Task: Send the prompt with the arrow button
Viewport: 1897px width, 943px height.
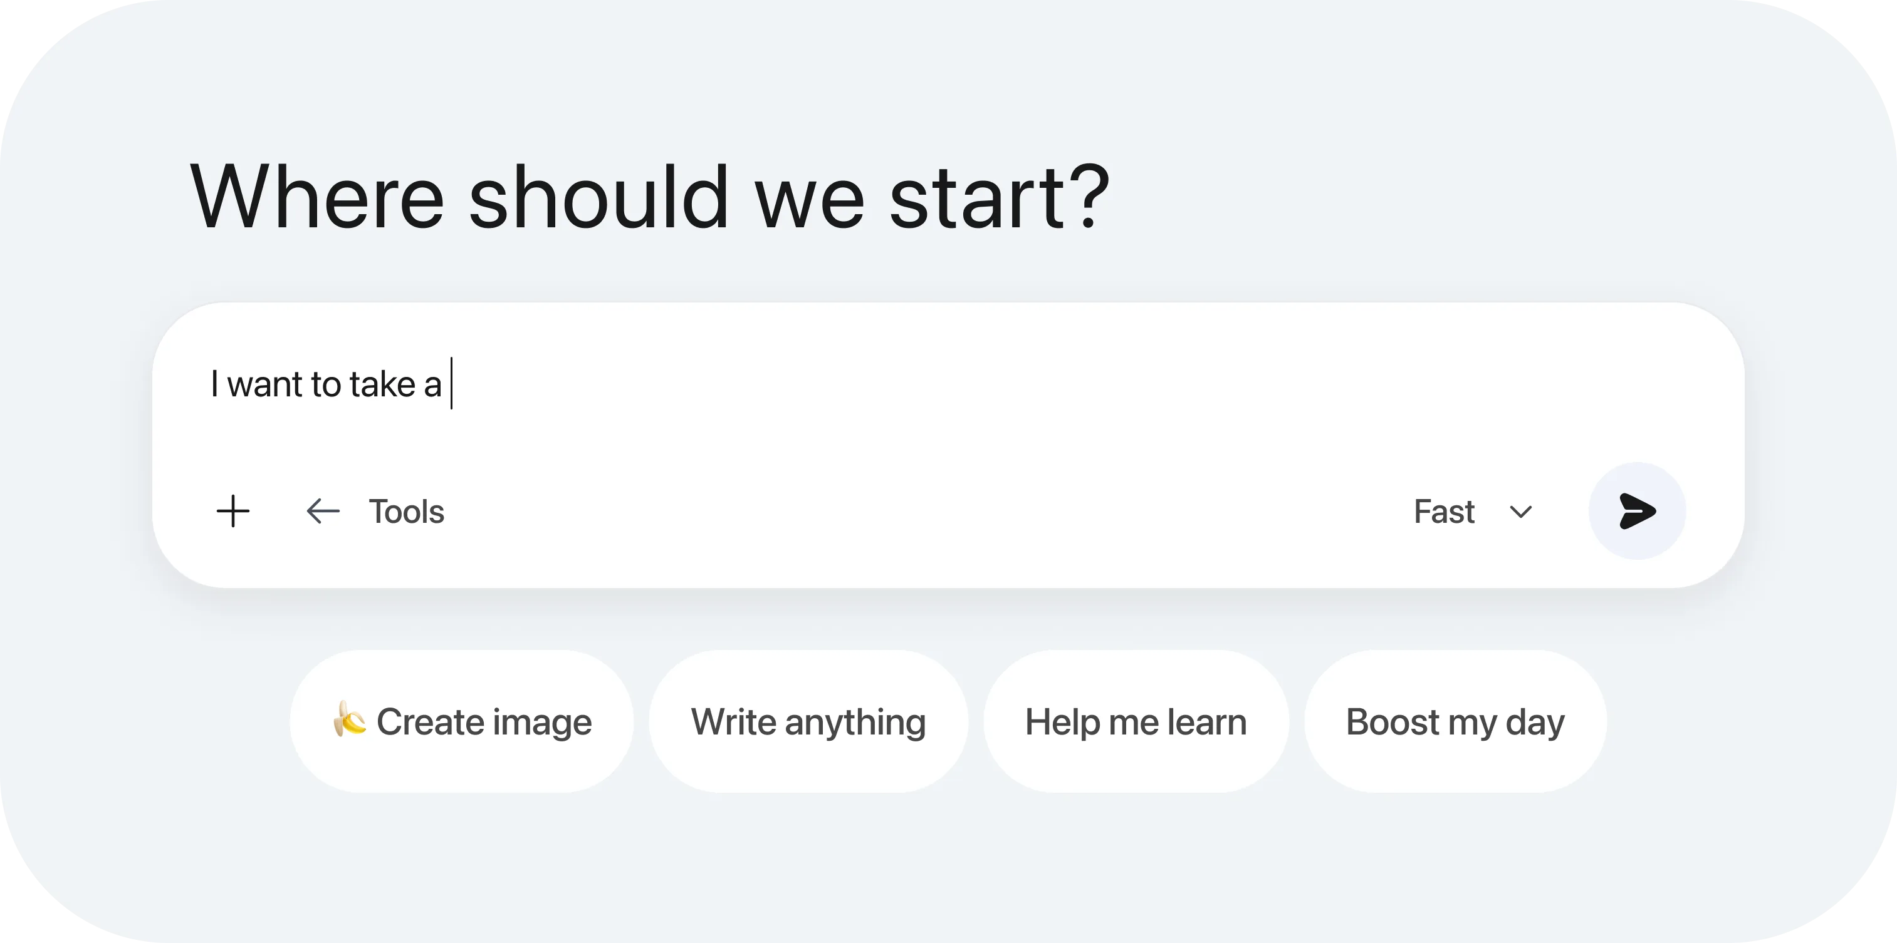Action: 1637,511
